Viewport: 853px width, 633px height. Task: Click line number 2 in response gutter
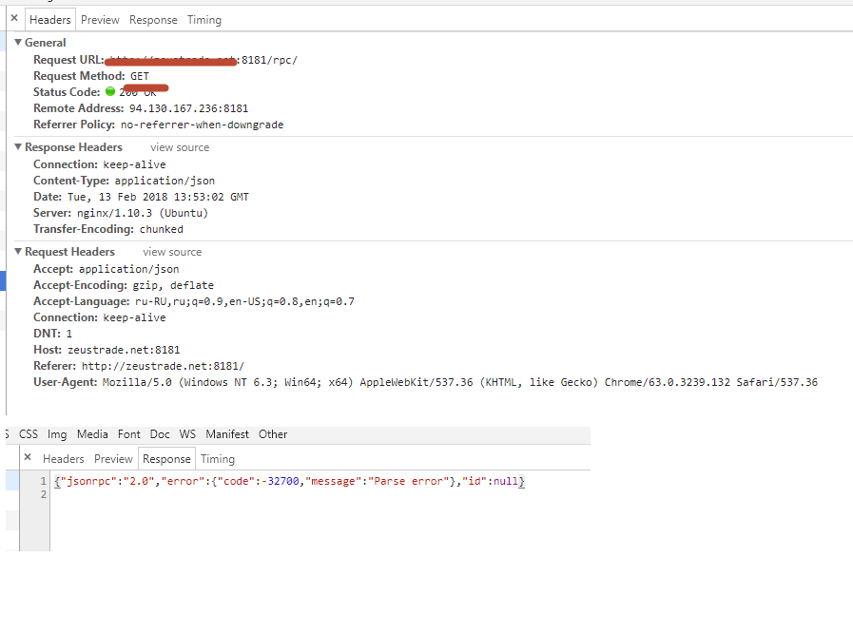point(43,495)
